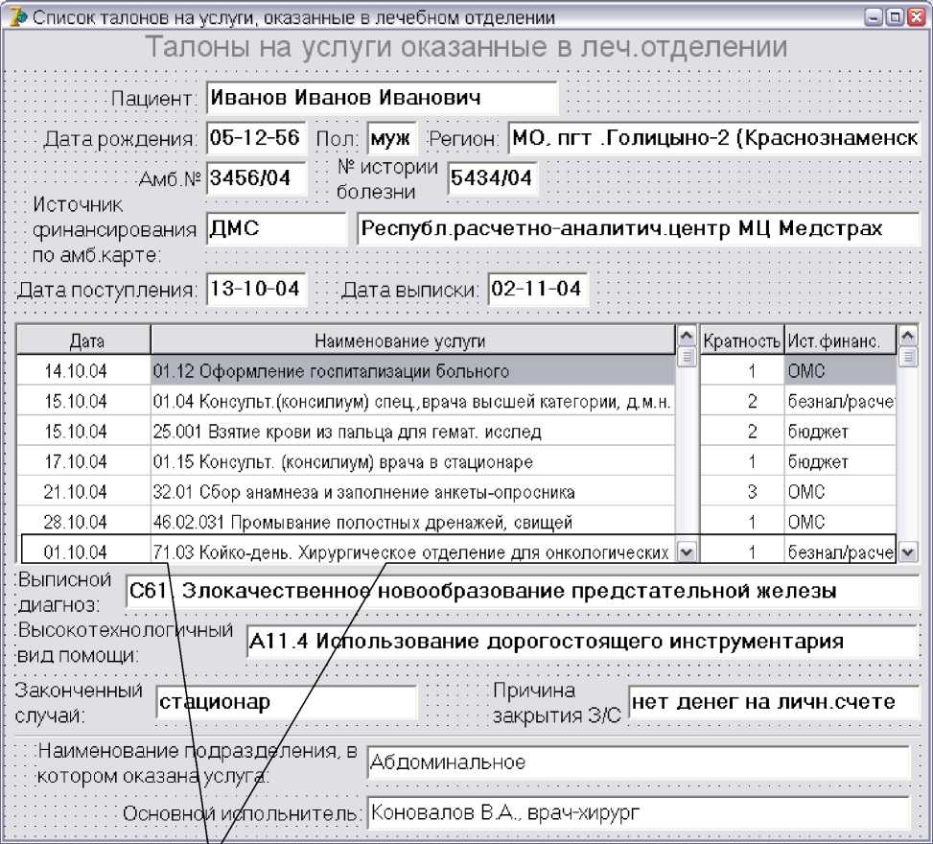Screen dimensions: 933x844
Task: Click the Наименование услуги column header
Action: [413, 340]
